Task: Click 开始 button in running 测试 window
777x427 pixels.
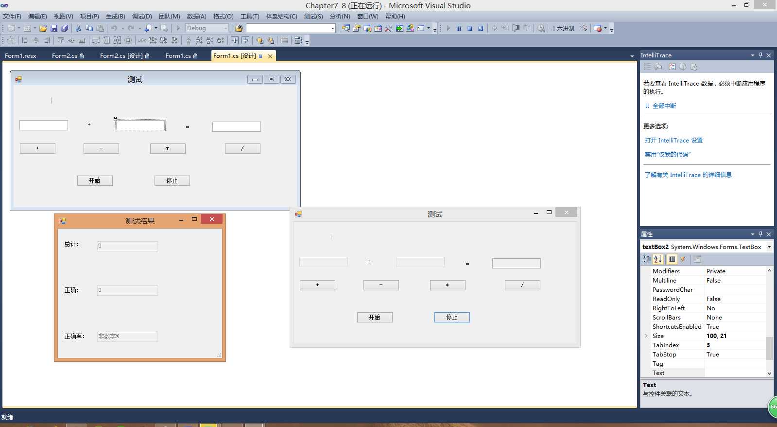Action: point(375,317)
